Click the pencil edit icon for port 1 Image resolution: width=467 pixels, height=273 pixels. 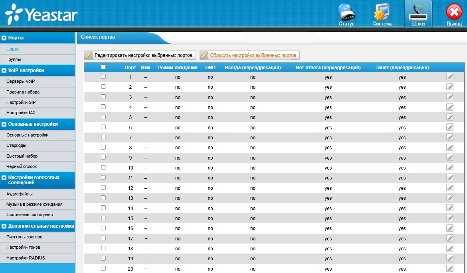(x=450, y=77)
